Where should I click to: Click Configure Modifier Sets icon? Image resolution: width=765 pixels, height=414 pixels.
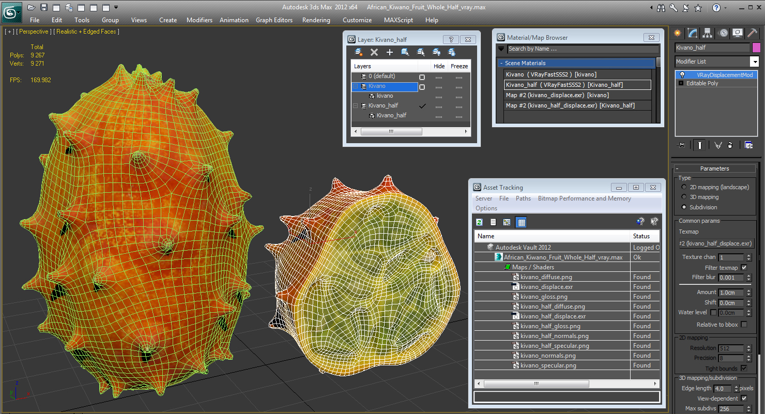click(x=748, y=145)
